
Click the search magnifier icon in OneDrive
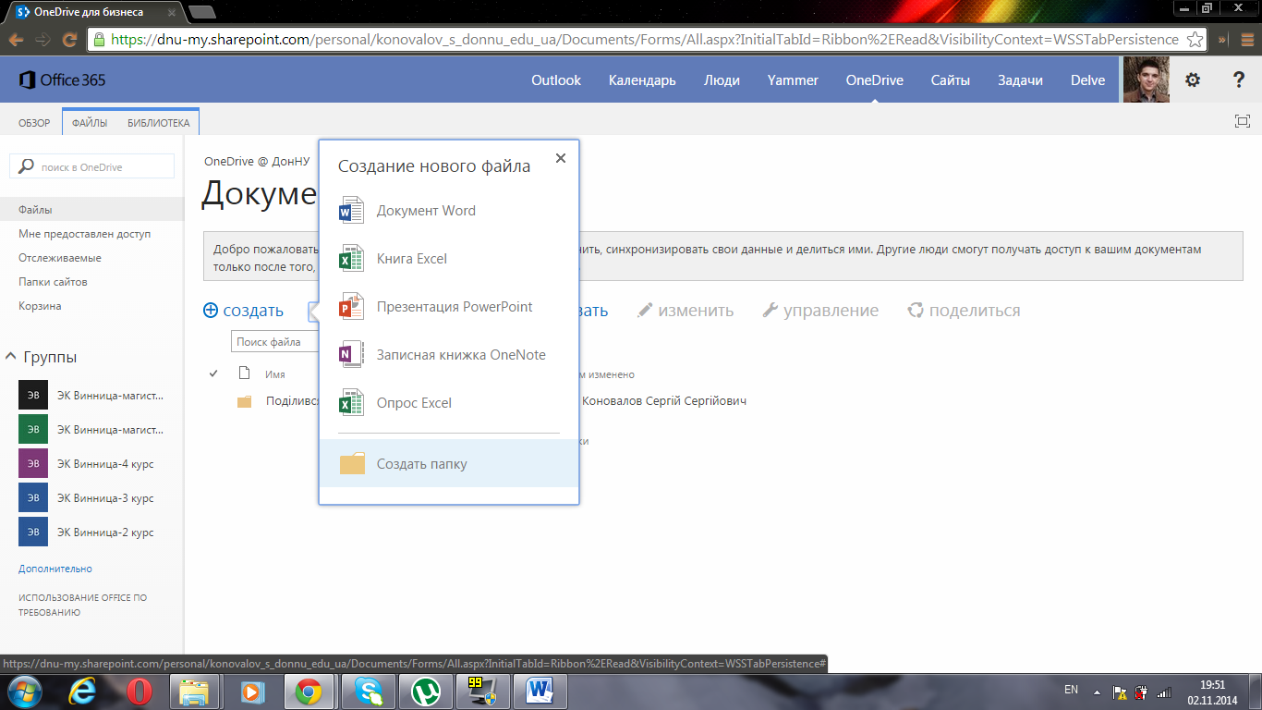(x=26, y=166)
